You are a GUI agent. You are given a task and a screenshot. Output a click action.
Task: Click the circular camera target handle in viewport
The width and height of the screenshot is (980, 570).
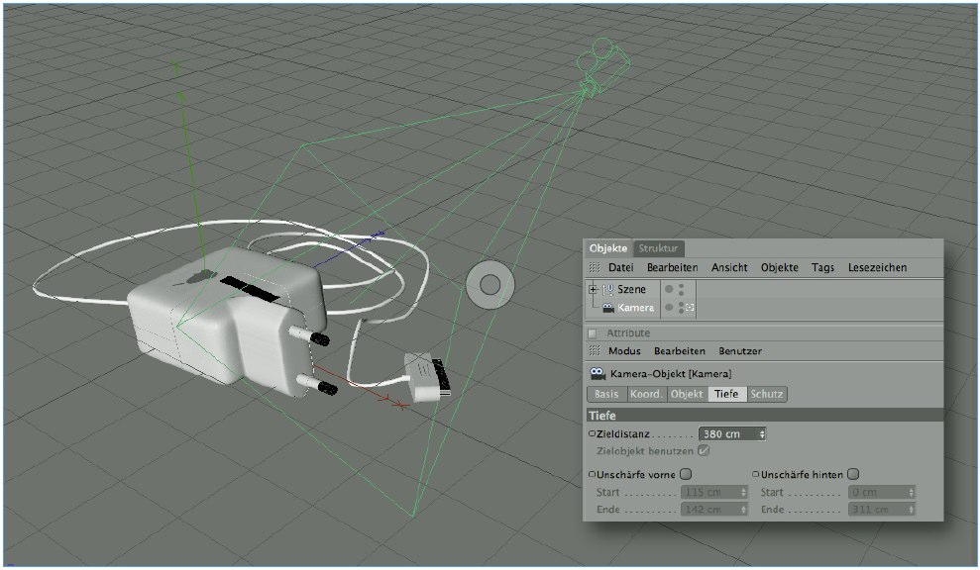click(490, 285)
